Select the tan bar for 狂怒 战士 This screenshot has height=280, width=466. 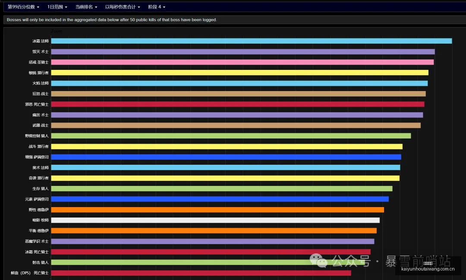[x=238, y=94]
